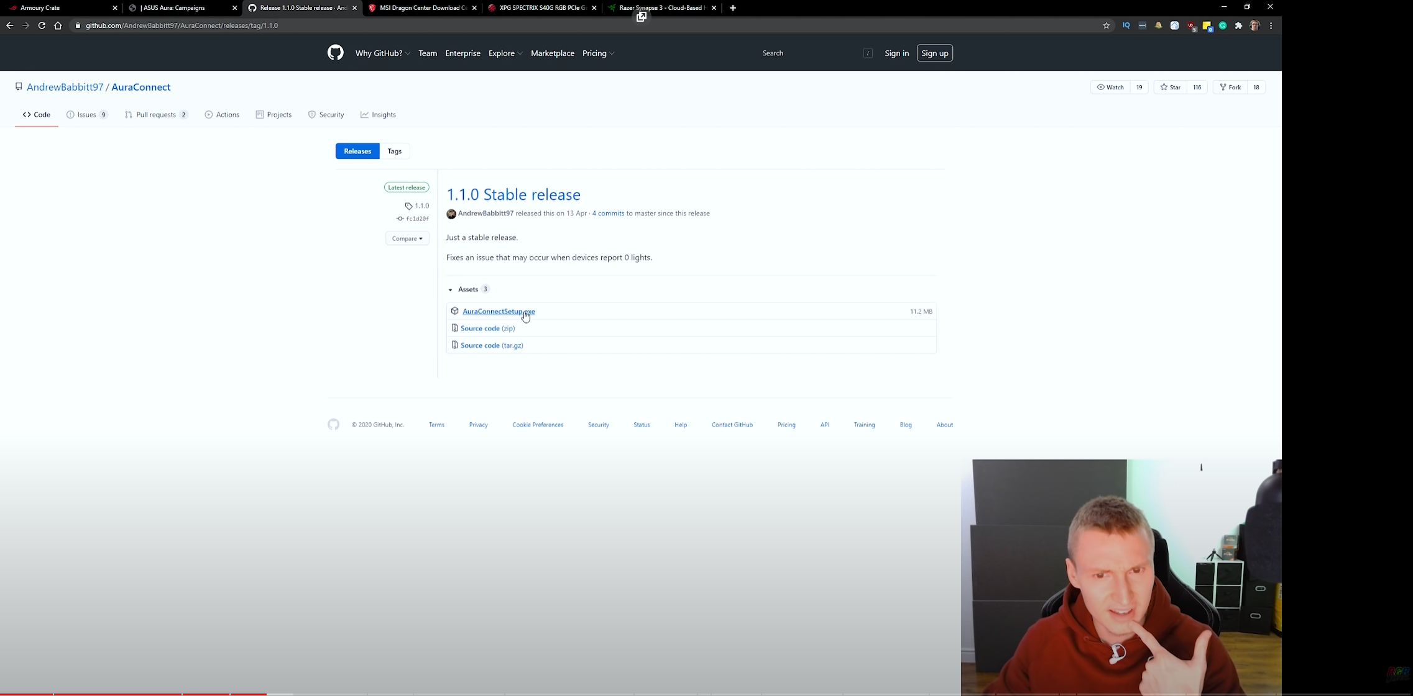Screen dimensions: 1413x696
Task: Download Source code (tar.gz)
Action: tap(492, 346)
